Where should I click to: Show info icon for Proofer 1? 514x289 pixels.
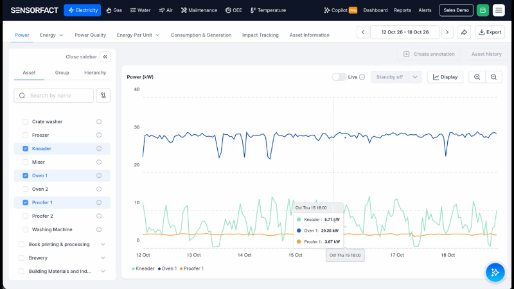99,202
